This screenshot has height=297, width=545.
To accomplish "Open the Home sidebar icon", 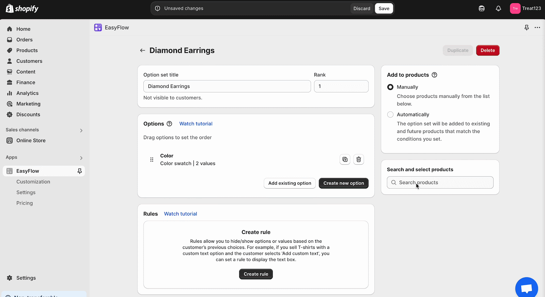I will pyautogui.click(x=10, y=29).
